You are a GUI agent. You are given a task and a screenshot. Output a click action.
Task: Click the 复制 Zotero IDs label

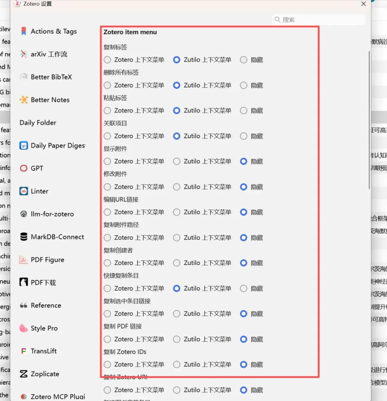tap(125, 352)
